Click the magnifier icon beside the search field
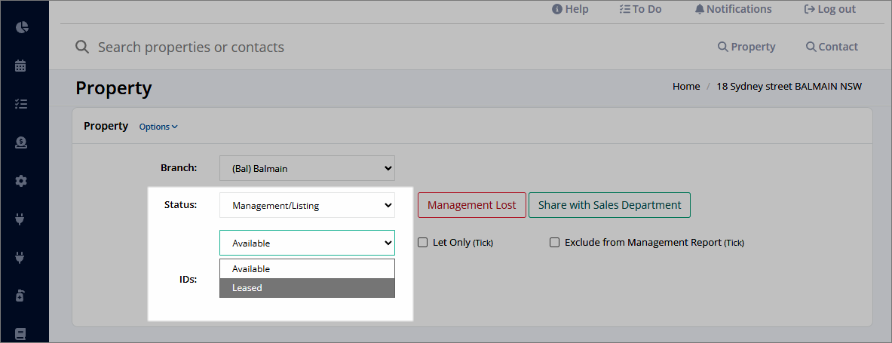Viewport: 892px width, 343px height. tap(82, 47)
